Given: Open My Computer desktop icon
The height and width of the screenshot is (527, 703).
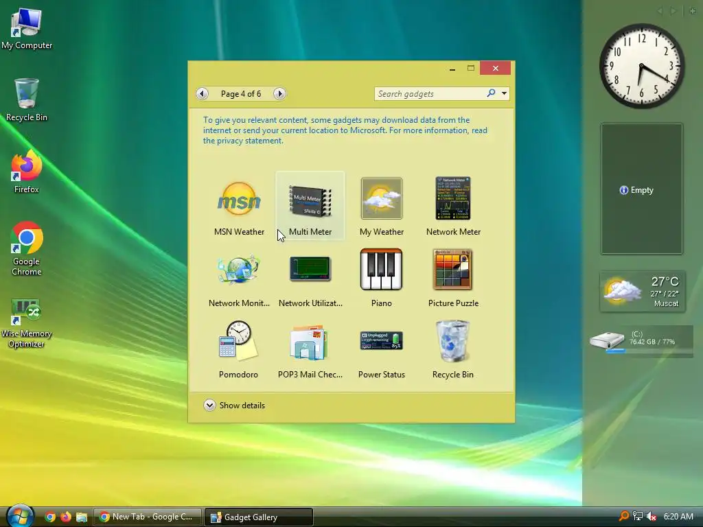Looking at the screenshot, I should point(27,29).
